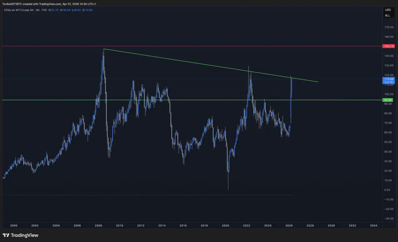Viewport: 398px width, 242px height.
Task: Click the 2018 year label on time axis
Action: tap(204, 225)
